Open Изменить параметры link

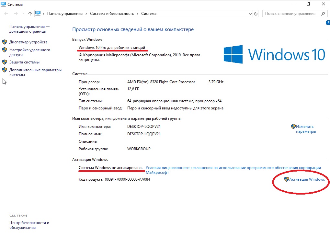point(305,129)
